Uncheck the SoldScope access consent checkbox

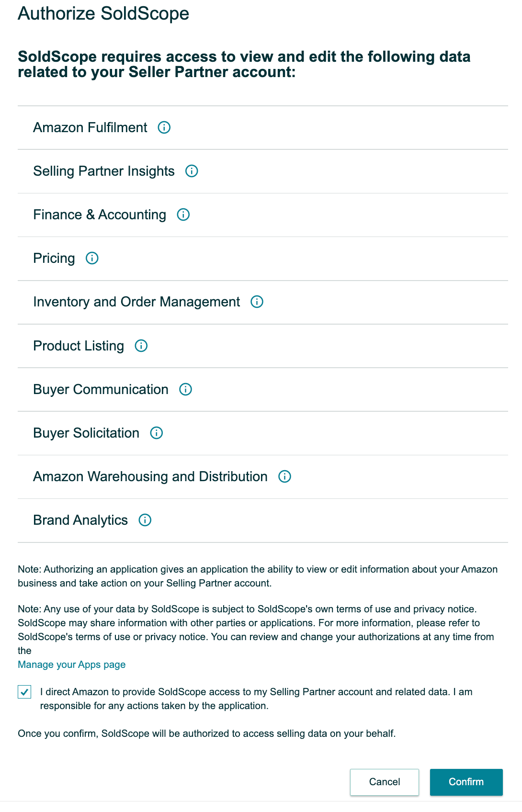pos(24,692)
